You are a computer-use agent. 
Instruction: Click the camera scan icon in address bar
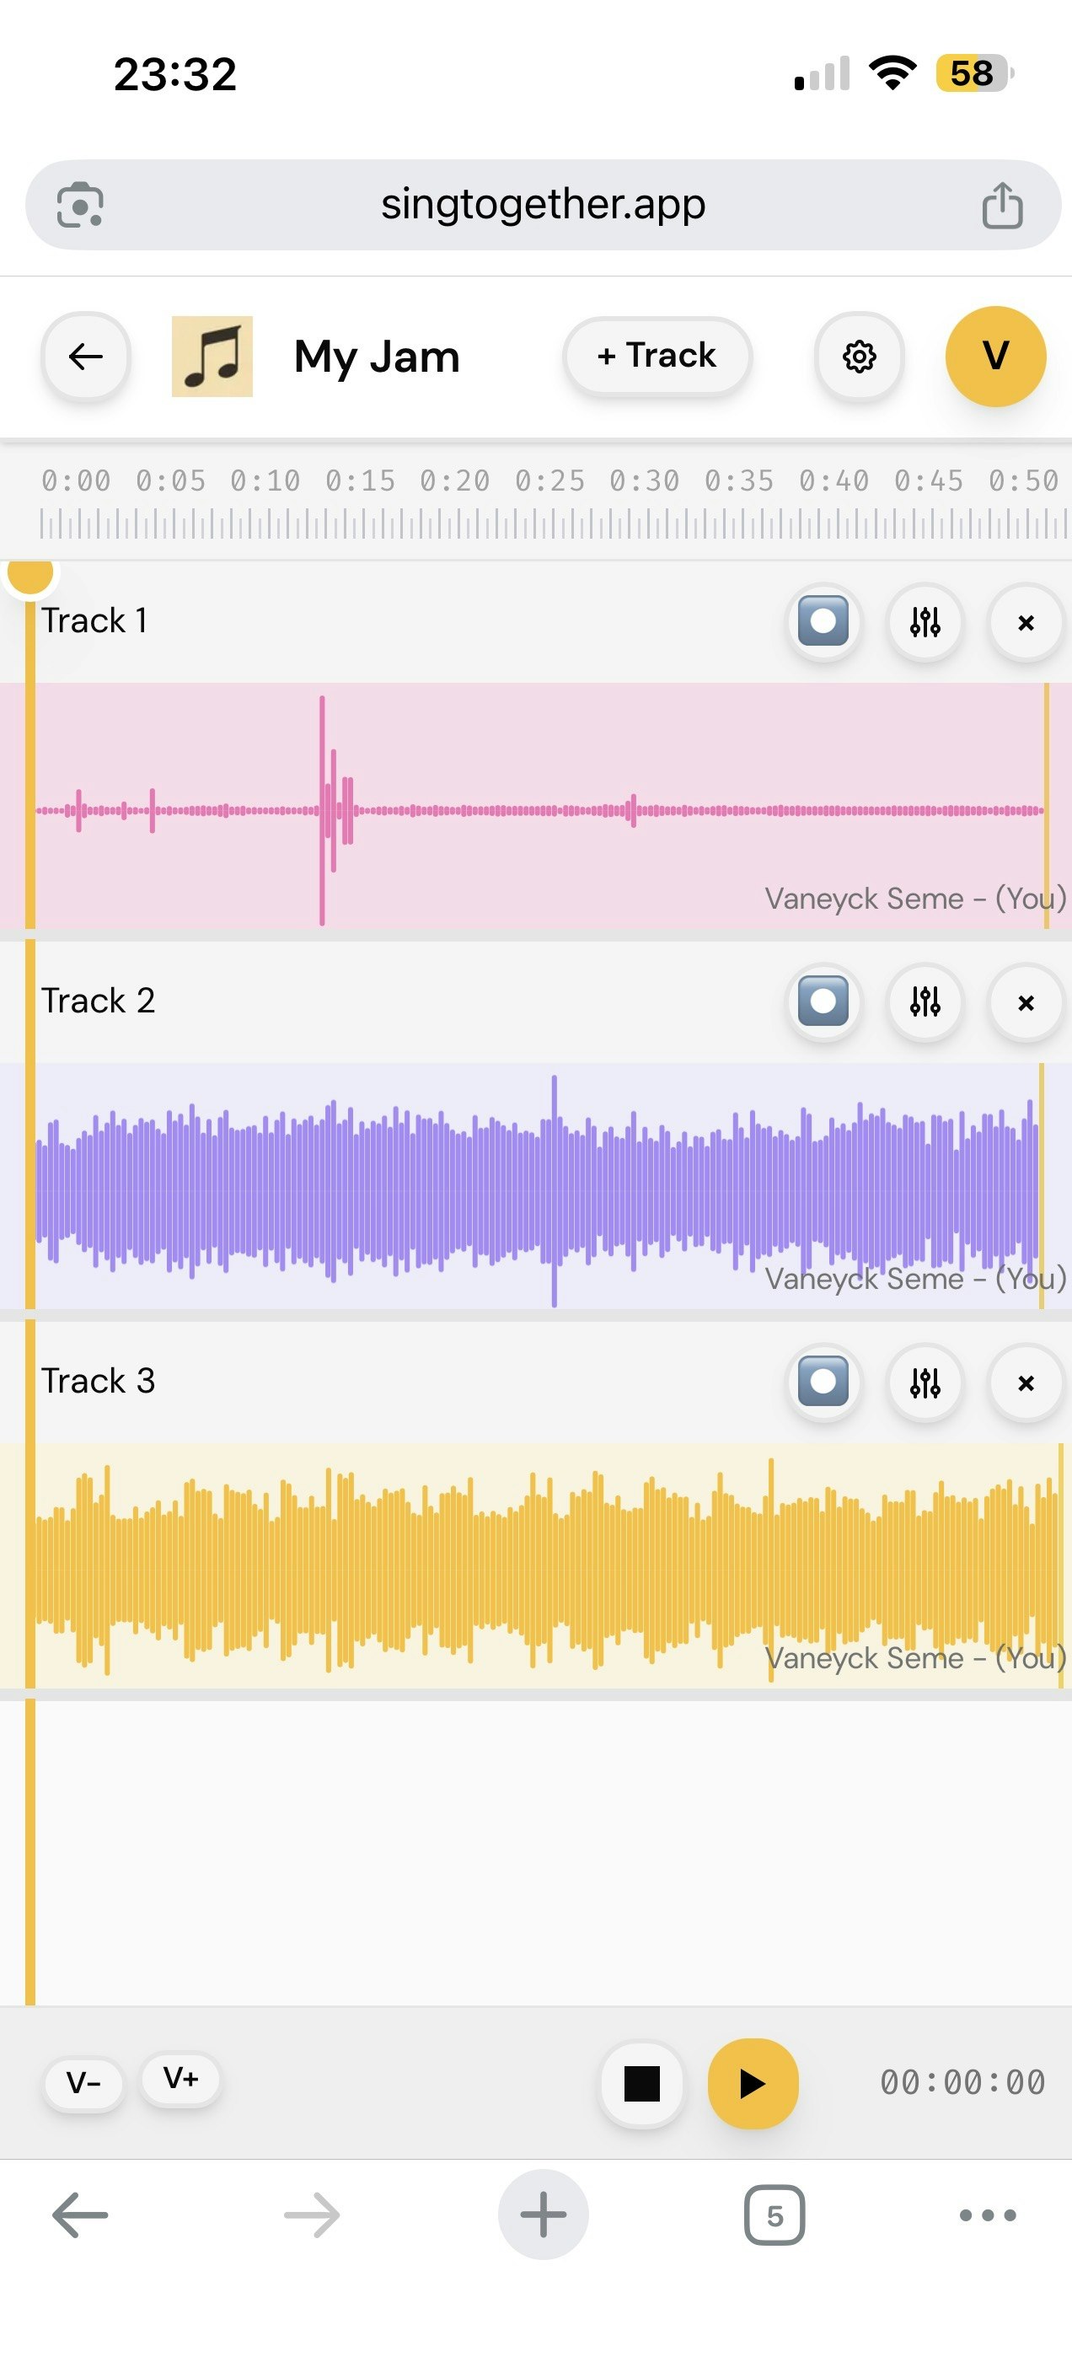(81, 204)
